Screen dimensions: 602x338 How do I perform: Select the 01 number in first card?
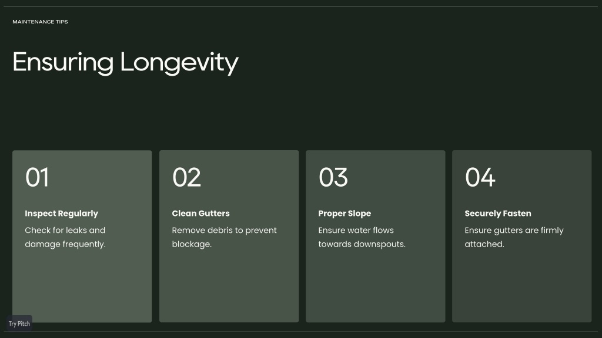coord(37,177)
